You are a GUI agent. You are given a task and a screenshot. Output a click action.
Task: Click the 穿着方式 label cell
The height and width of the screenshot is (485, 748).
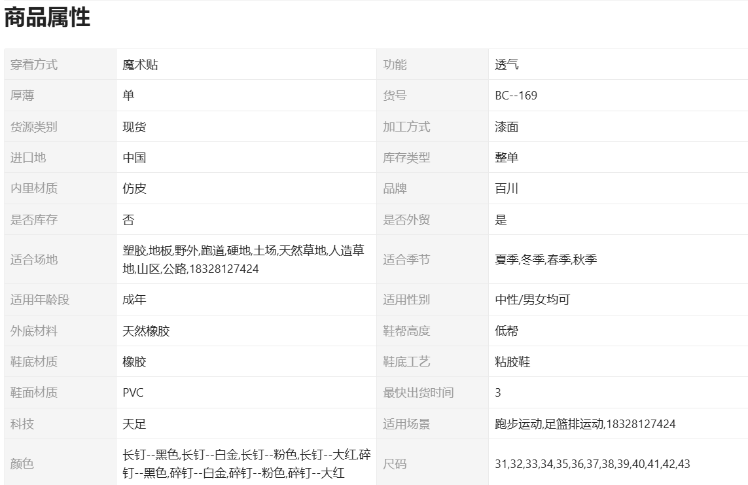[x=34, y=65]
